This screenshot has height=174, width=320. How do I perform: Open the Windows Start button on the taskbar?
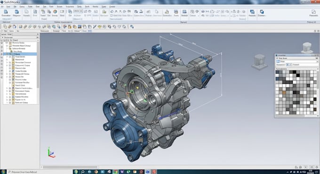pyautogui.click(x=3, y=172)
